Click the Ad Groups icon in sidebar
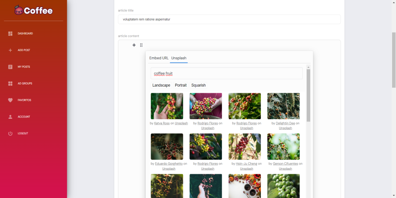Screen dimensions: 396x198 (10, 84)
